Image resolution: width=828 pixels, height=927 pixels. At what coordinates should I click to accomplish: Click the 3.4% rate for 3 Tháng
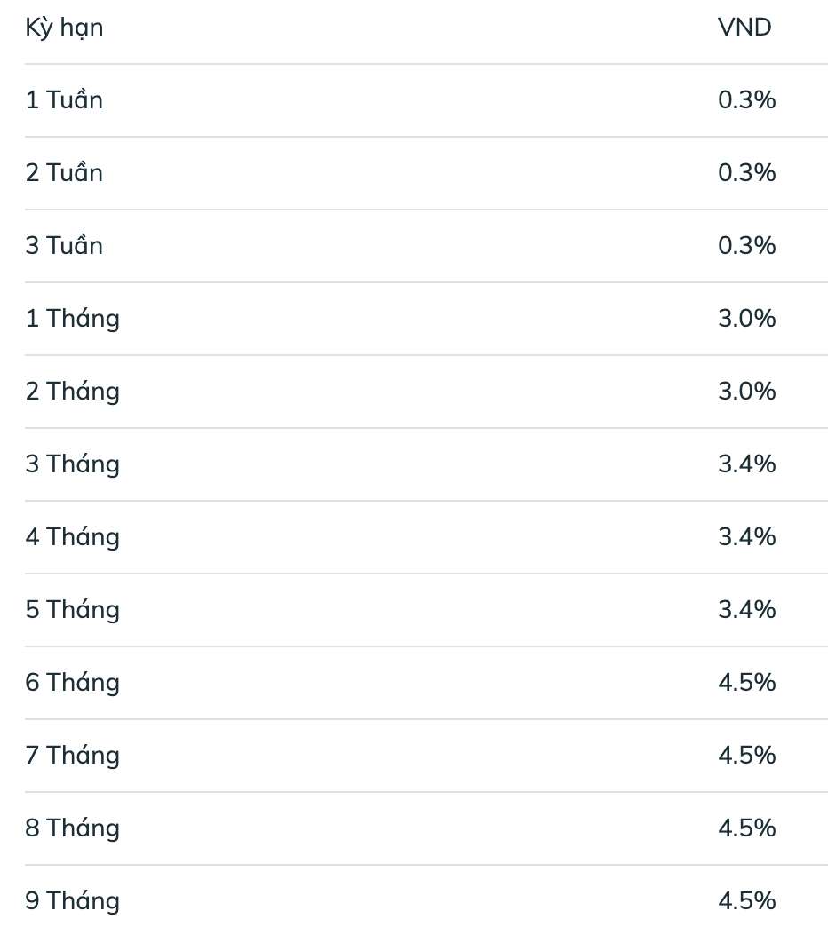pos(746,464)
